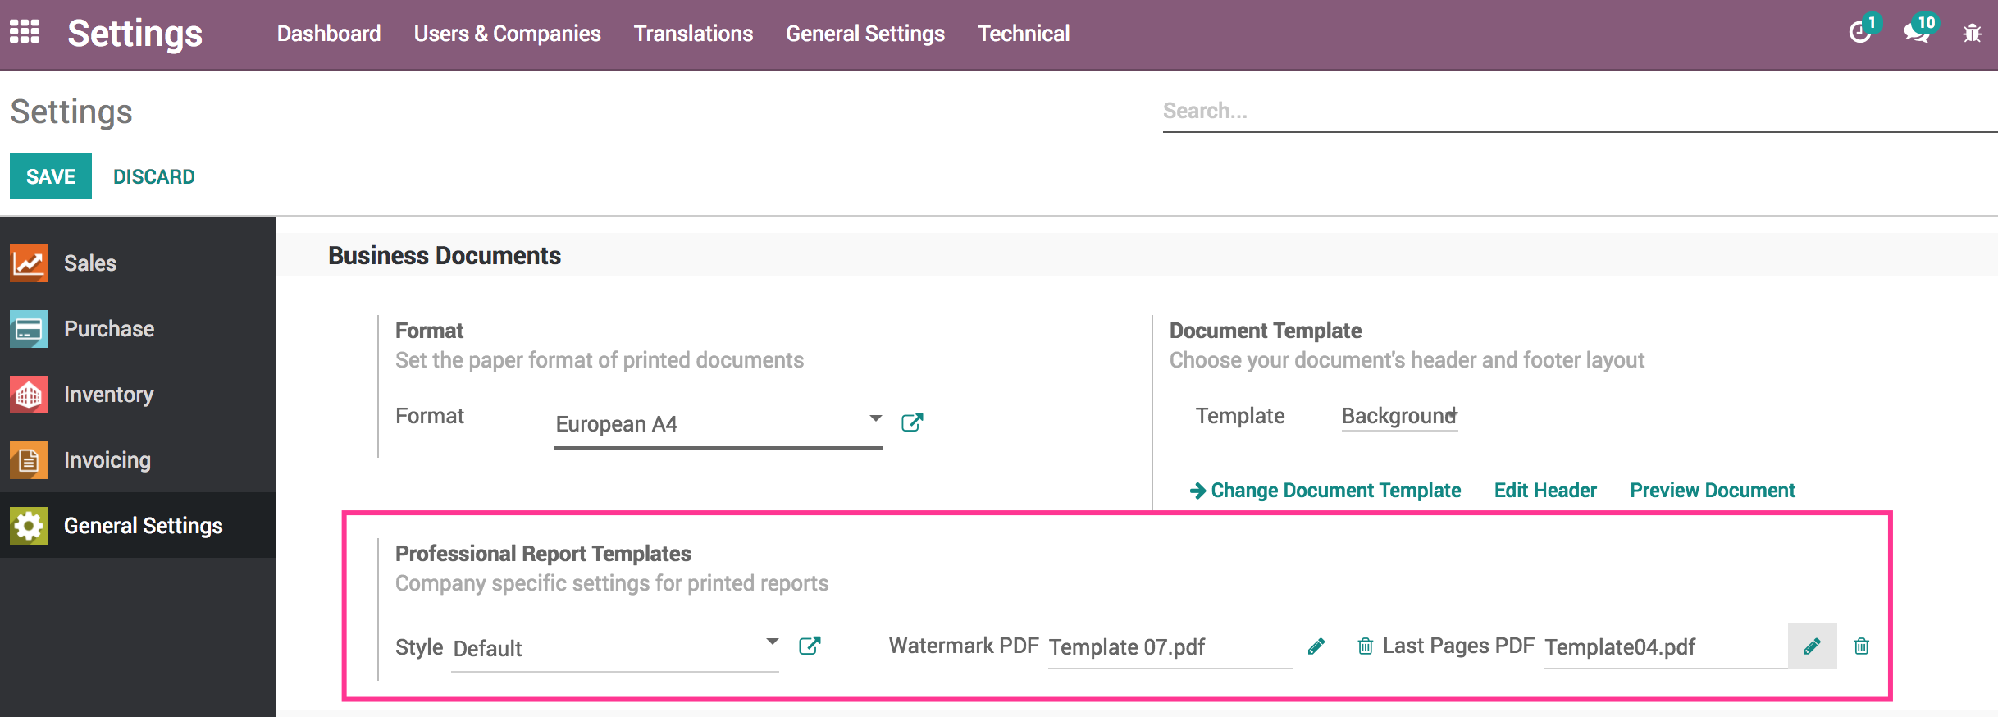Open the Users & Companies menu
This screenshot has height=717, width=1998.
[x=507, y=34]
